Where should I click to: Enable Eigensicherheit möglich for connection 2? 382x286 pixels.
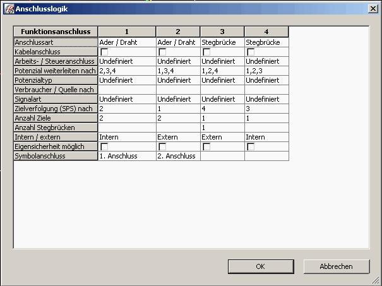pyautogui.click(x=162, y=146)
